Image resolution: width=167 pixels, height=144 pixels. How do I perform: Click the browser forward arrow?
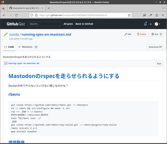[10, 15]
